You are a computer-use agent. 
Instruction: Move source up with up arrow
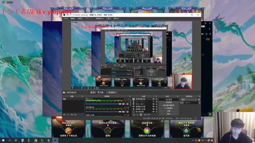[145, 115]
